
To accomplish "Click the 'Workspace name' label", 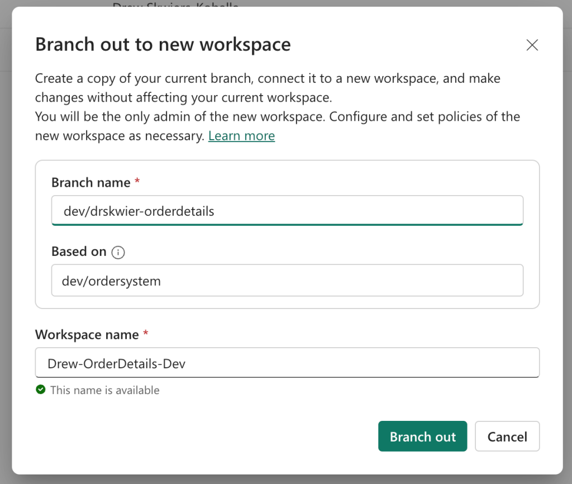I will (87, 335).
